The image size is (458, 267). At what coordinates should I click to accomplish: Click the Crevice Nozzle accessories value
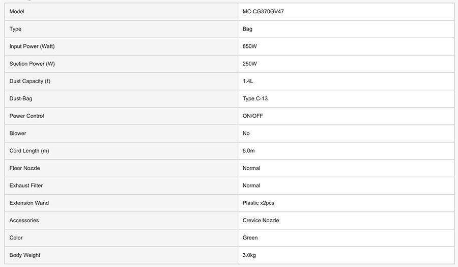pyautogui.click(x=261, y=220)
